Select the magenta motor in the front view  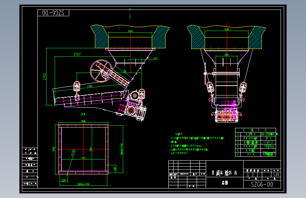[x=227, y=104]
